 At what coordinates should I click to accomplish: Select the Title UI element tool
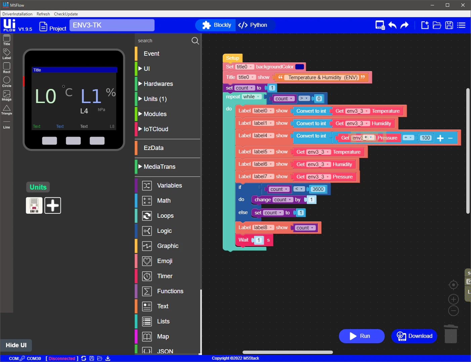point(7,40)
